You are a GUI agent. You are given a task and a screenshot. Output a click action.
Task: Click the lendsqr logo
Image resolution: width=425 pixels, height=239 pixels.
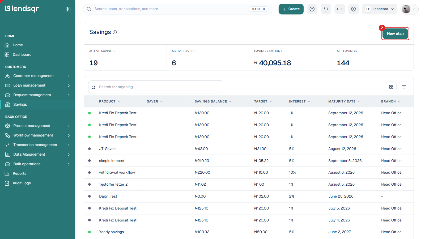(22, 9)
